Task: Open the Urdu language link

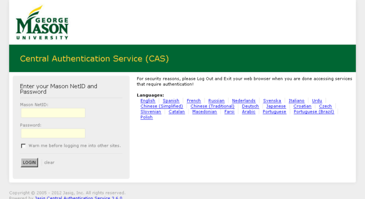Action: [x=317, y=101]
